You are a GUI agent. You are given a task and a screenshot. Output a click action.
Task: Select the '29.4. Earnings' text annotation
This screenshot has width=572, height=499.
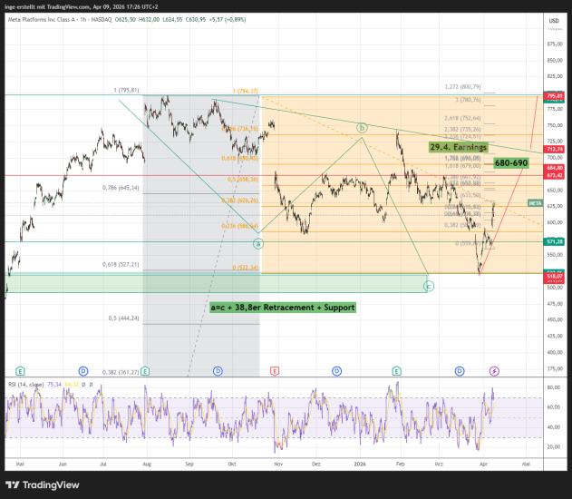coord(458,147)
